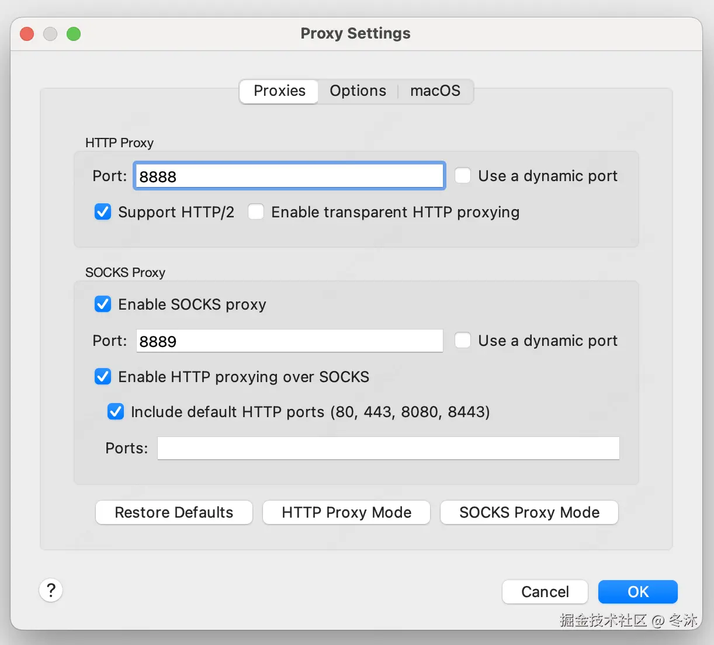714x645 pixels.
Task: Click the green zoom window button
Action: pos(74,34)
